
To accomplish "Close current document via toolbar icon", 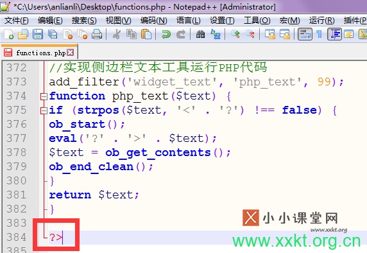I will 68,34.
